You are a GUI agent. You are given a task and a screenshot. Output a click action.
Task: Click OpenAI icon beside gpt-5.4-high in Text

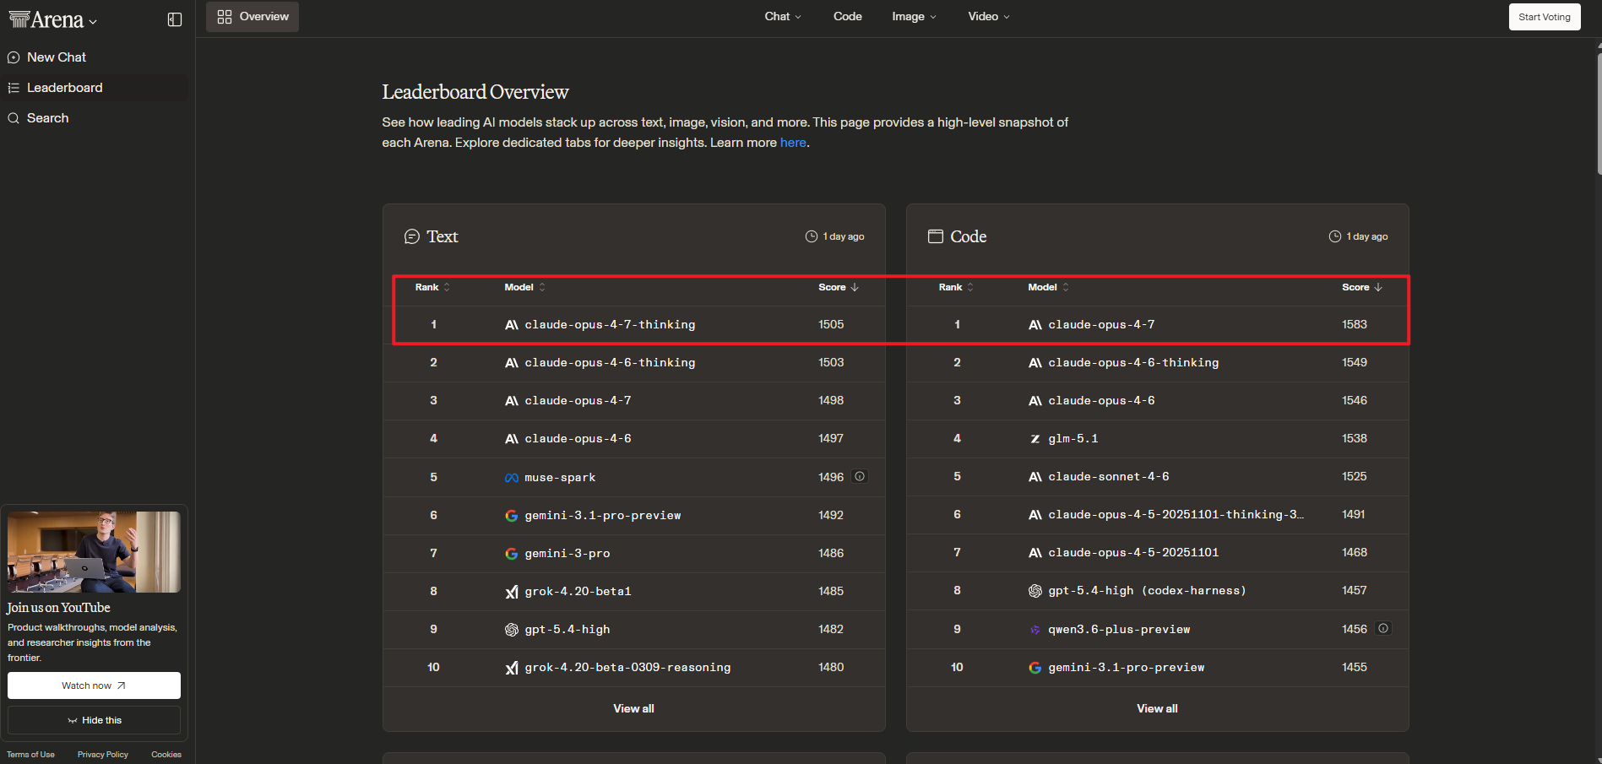pos(512,630)
